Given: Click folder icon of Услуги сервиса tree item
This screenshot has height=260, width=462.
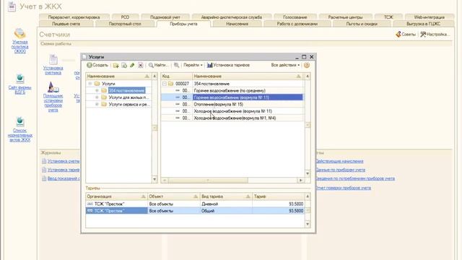Looking at the screenshot, I should 104,104.
